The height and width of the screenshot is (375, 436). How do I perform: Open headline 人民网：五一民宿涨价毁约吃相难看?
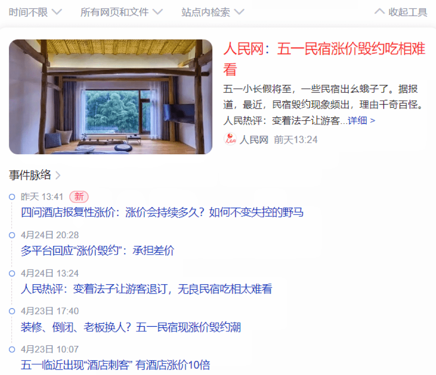pos(324,59)
